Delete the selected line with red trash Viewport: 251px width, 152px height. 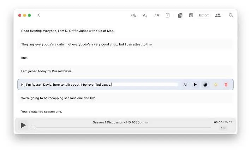coord(226,85)
